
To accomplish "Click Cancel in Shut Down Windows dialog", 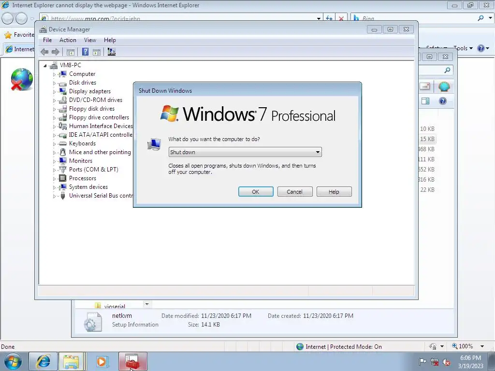I will click(295, 191).
